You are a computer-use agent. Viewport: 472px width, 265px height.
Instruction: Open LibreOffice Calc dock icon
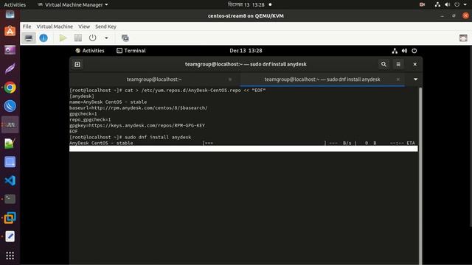point(10,144)
